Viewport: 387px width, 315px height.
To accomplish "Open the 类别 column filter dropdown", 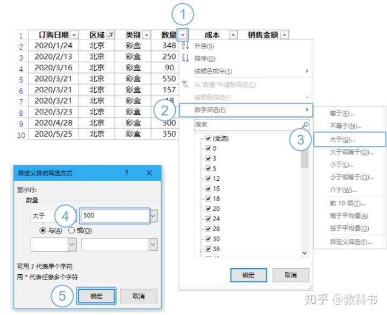I will pos(147,35).
